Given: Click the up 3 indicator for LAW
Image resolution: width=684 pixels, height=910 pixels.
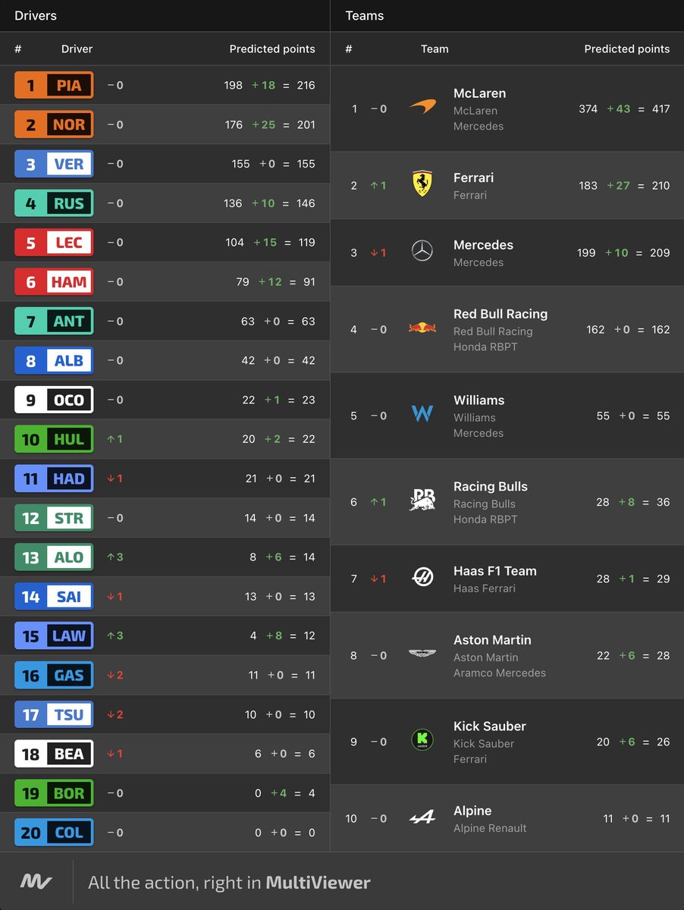Looking at the screenshot, I should coord(115,636).
